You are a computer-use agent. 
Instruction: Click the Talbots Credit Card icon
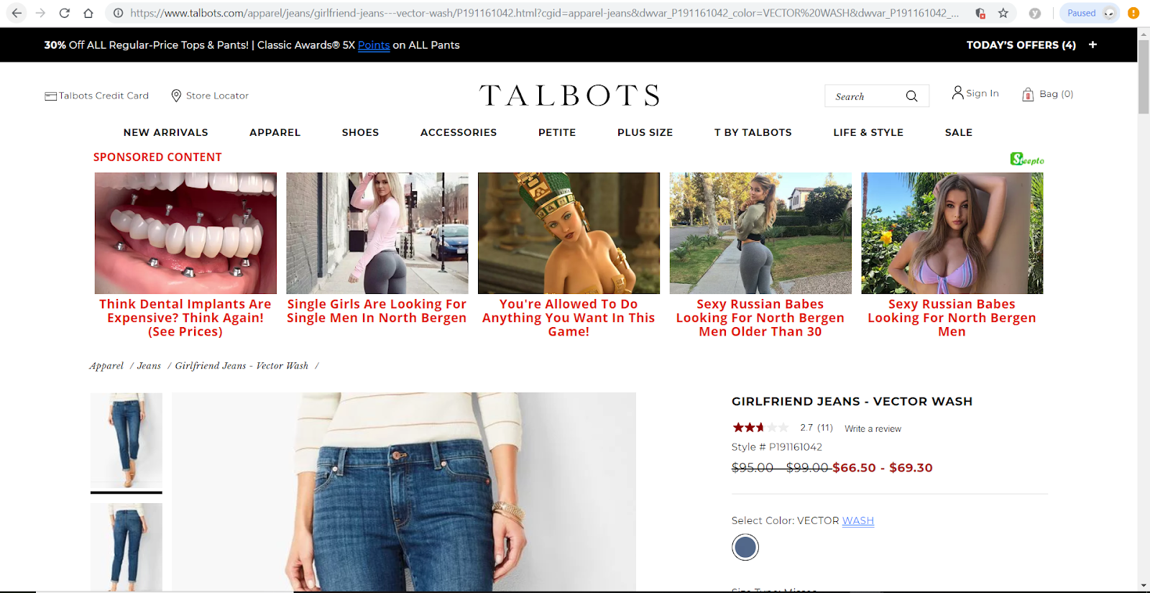coord(50,96)
